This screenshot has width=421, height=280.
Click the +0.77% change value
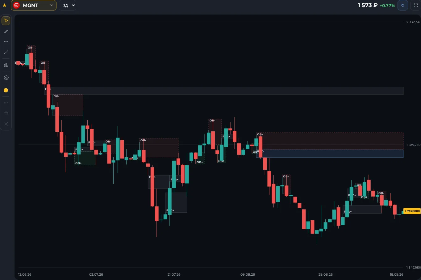[x=387, y=6]
